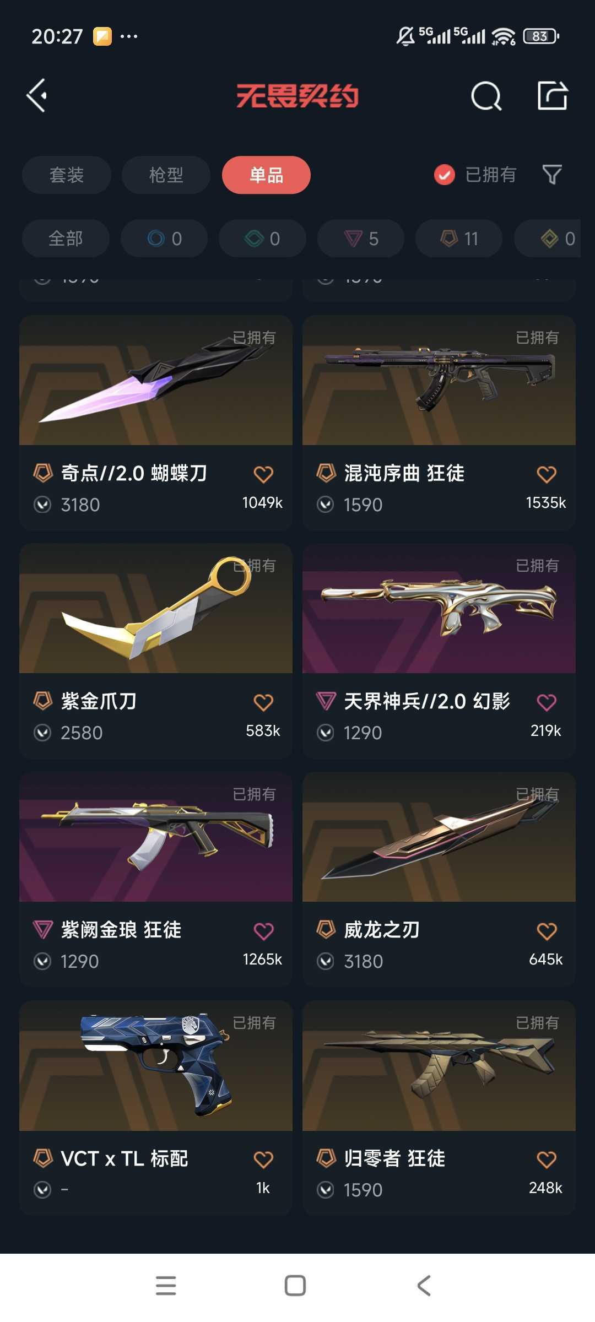This screenshot has width=595, height=1322.
Task: Filter by orange tier showing 11
Action: tap(459, 239)
